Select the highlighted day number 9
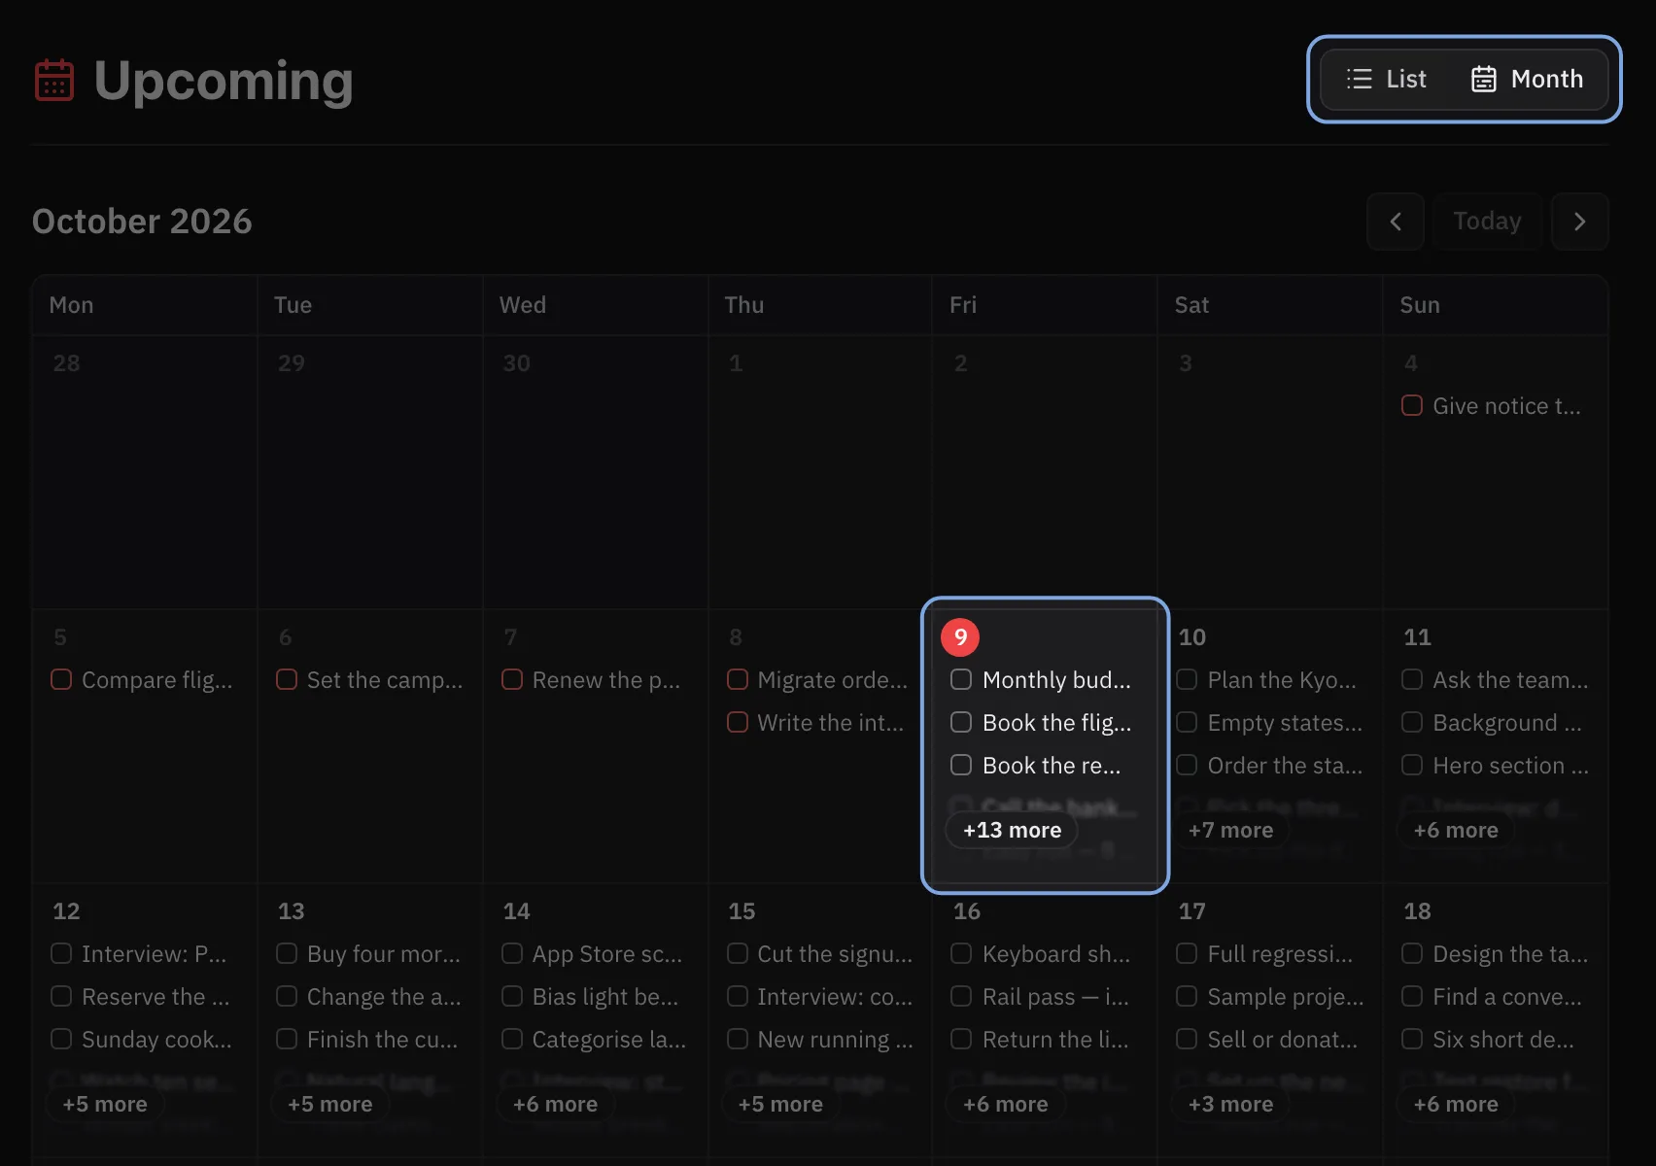This screenshot has height=1166, width=1656. click(x=960, y=636)
